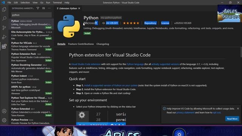
Task: Install Python Docstring Generator
Action: (x=48, y=71)
